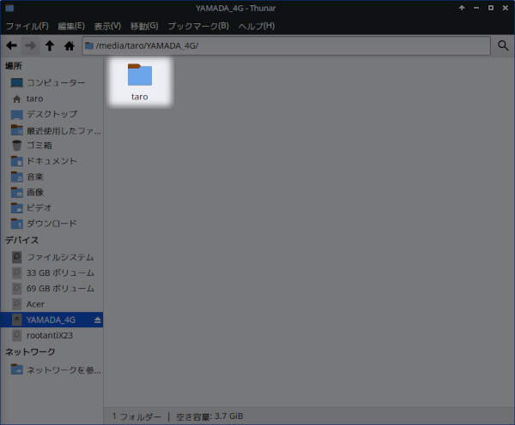Click the folder icon beside 画像
The width and height of the screenshot is (515, 425).
pyautogui.click(x=17, y=192)
